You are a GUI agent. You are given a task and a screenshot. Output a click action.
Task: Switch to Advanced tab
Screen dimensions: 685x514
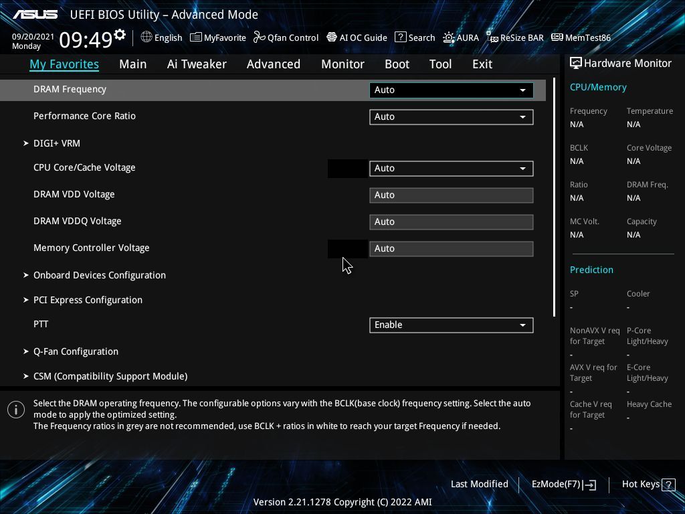(274, 64)
